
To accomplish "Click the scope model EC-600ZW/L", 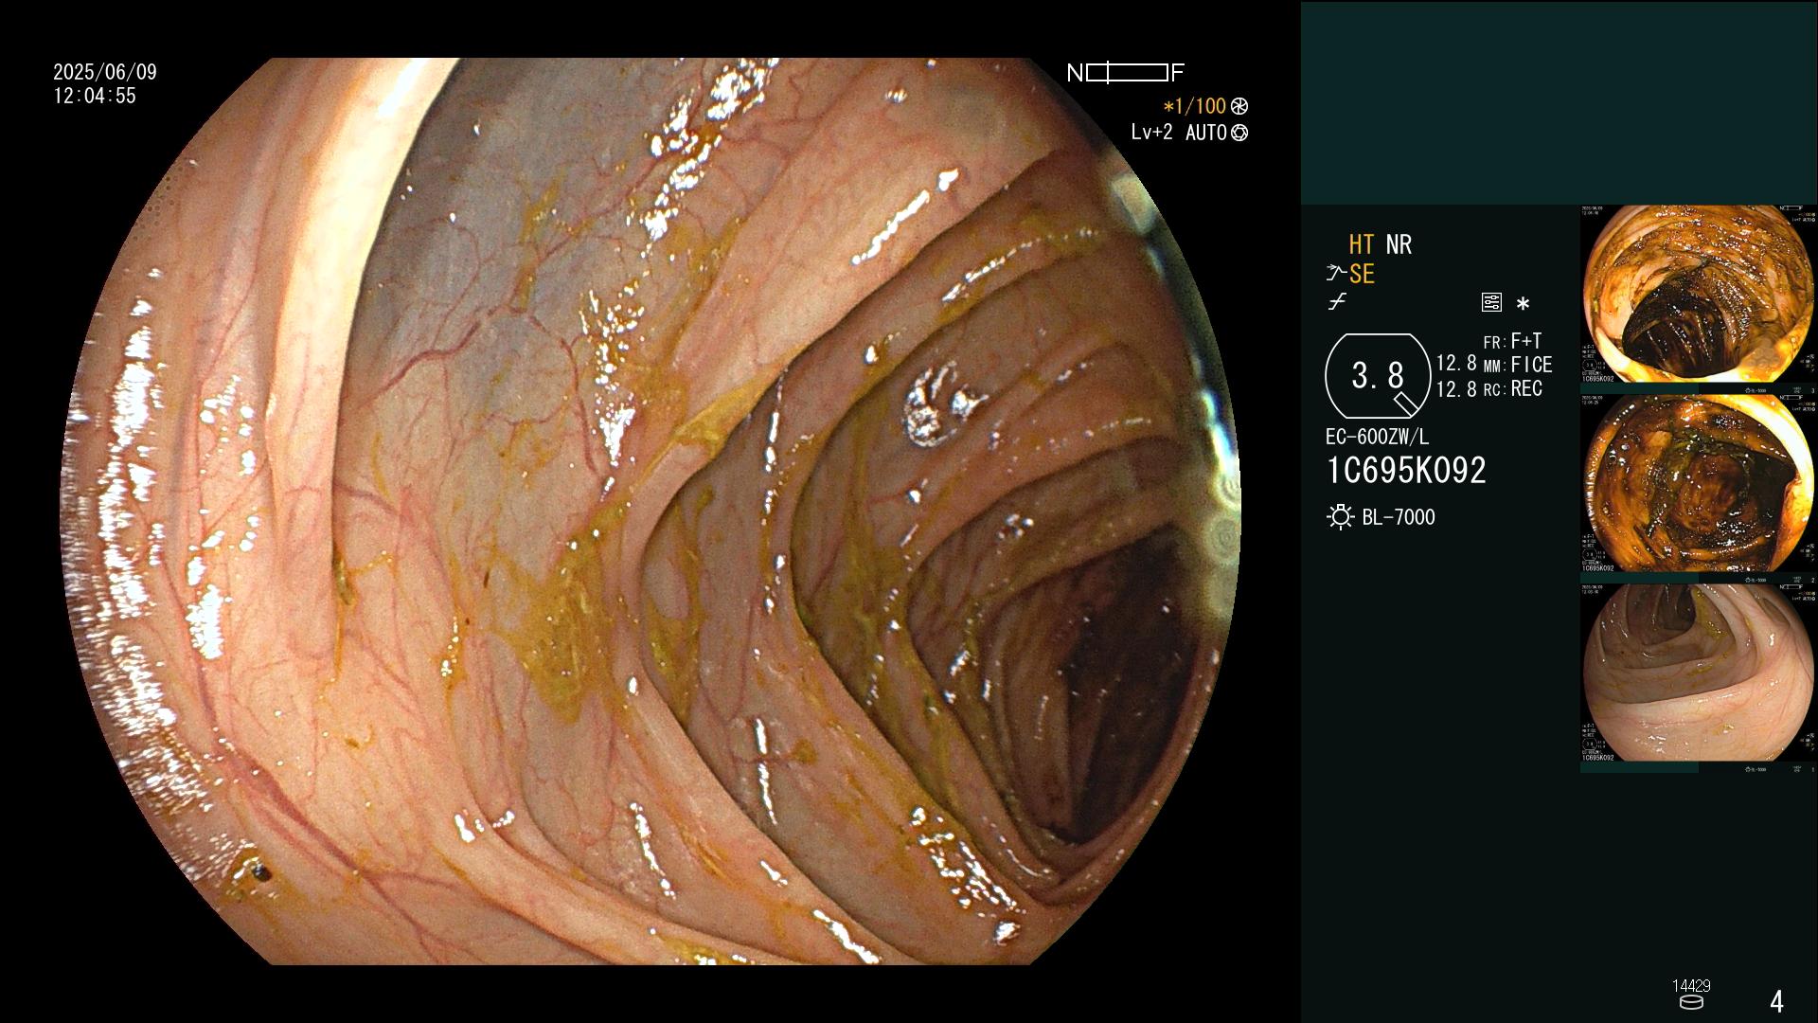I will 1377,438.
